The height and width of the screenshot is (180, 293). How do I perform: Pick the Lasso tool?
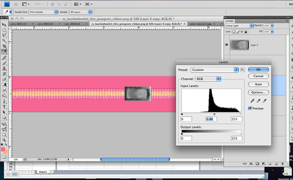coord(4,35)
